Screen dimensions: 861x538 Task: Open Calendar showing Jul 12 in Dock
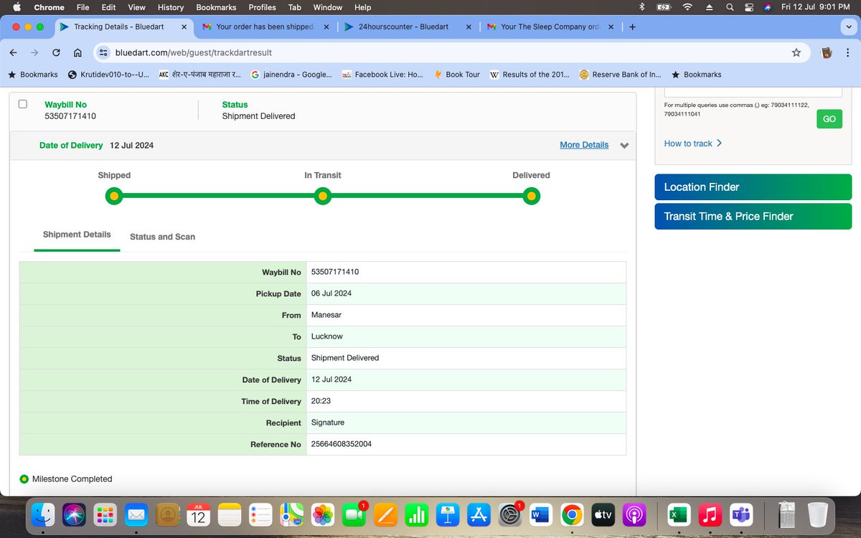[199, 514]
